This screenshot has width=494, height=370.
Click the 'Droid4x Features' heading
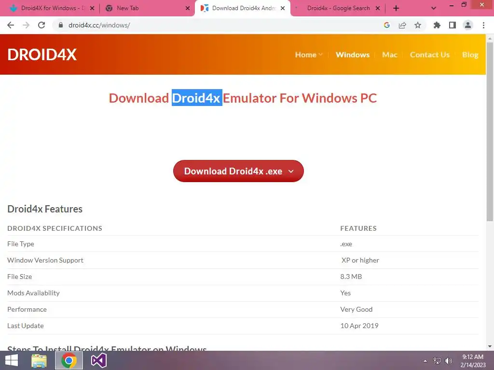[45, 209]
